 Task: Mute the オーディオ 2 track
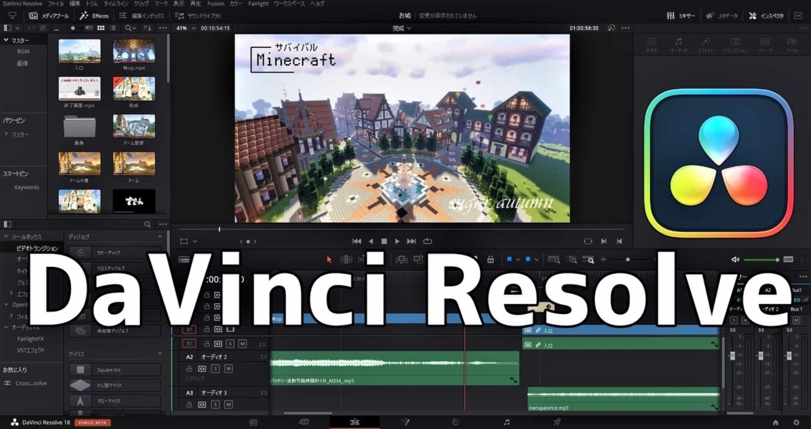click(228, 369)
